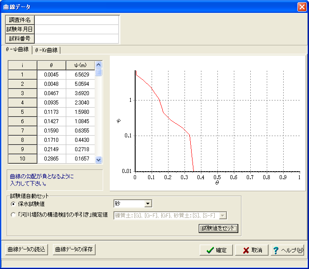The image size is (309, 269).
Task: Select the θ cell 0.0045 in row 1
Action: coord(52,75)
